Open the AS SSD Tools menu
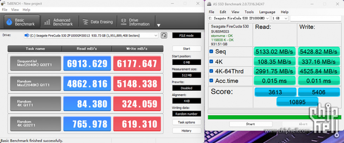 coord(249,12)
